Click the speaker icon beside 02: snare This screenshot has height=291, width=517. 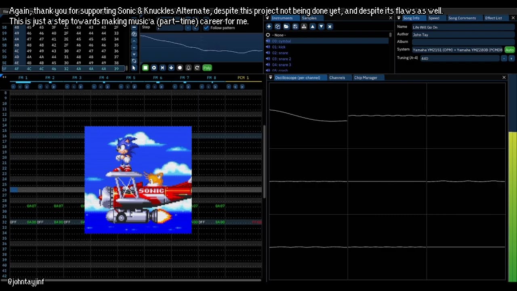pyautogui.click(x=268, y=53)
